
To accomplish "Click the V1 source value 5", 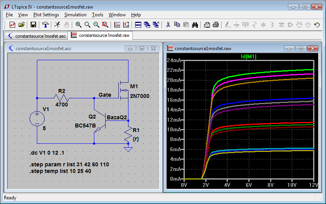I will point(44,129).
